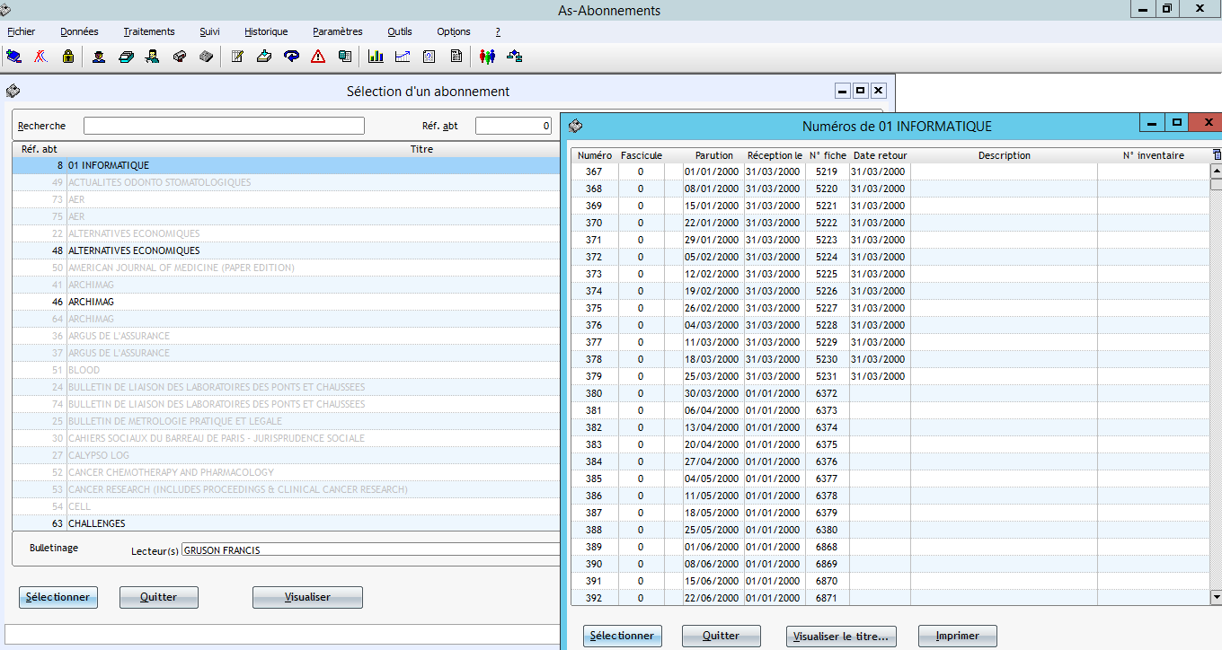The image size is (1222, 650).
Task: Click the Sélection d'un abonnement window icon
Action: tap(13, 91)
